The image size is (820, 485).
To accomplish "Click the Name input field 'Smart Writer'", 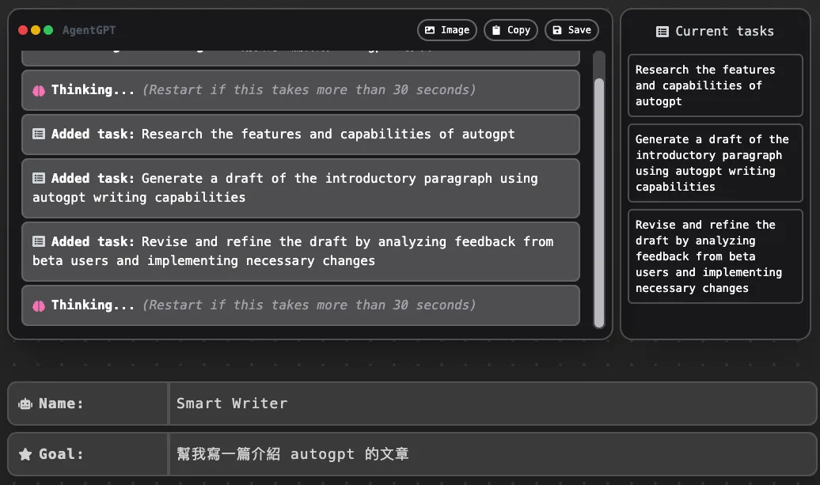I will (492, 404).
